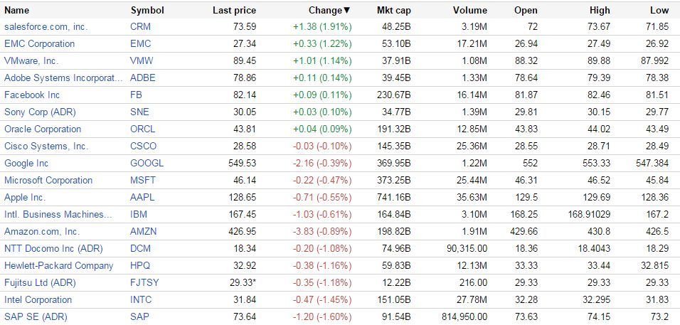Select the MSFT symbol link
Image resolution: width=680 pixels, height=325 pixels.
click(x=142, y=180)
